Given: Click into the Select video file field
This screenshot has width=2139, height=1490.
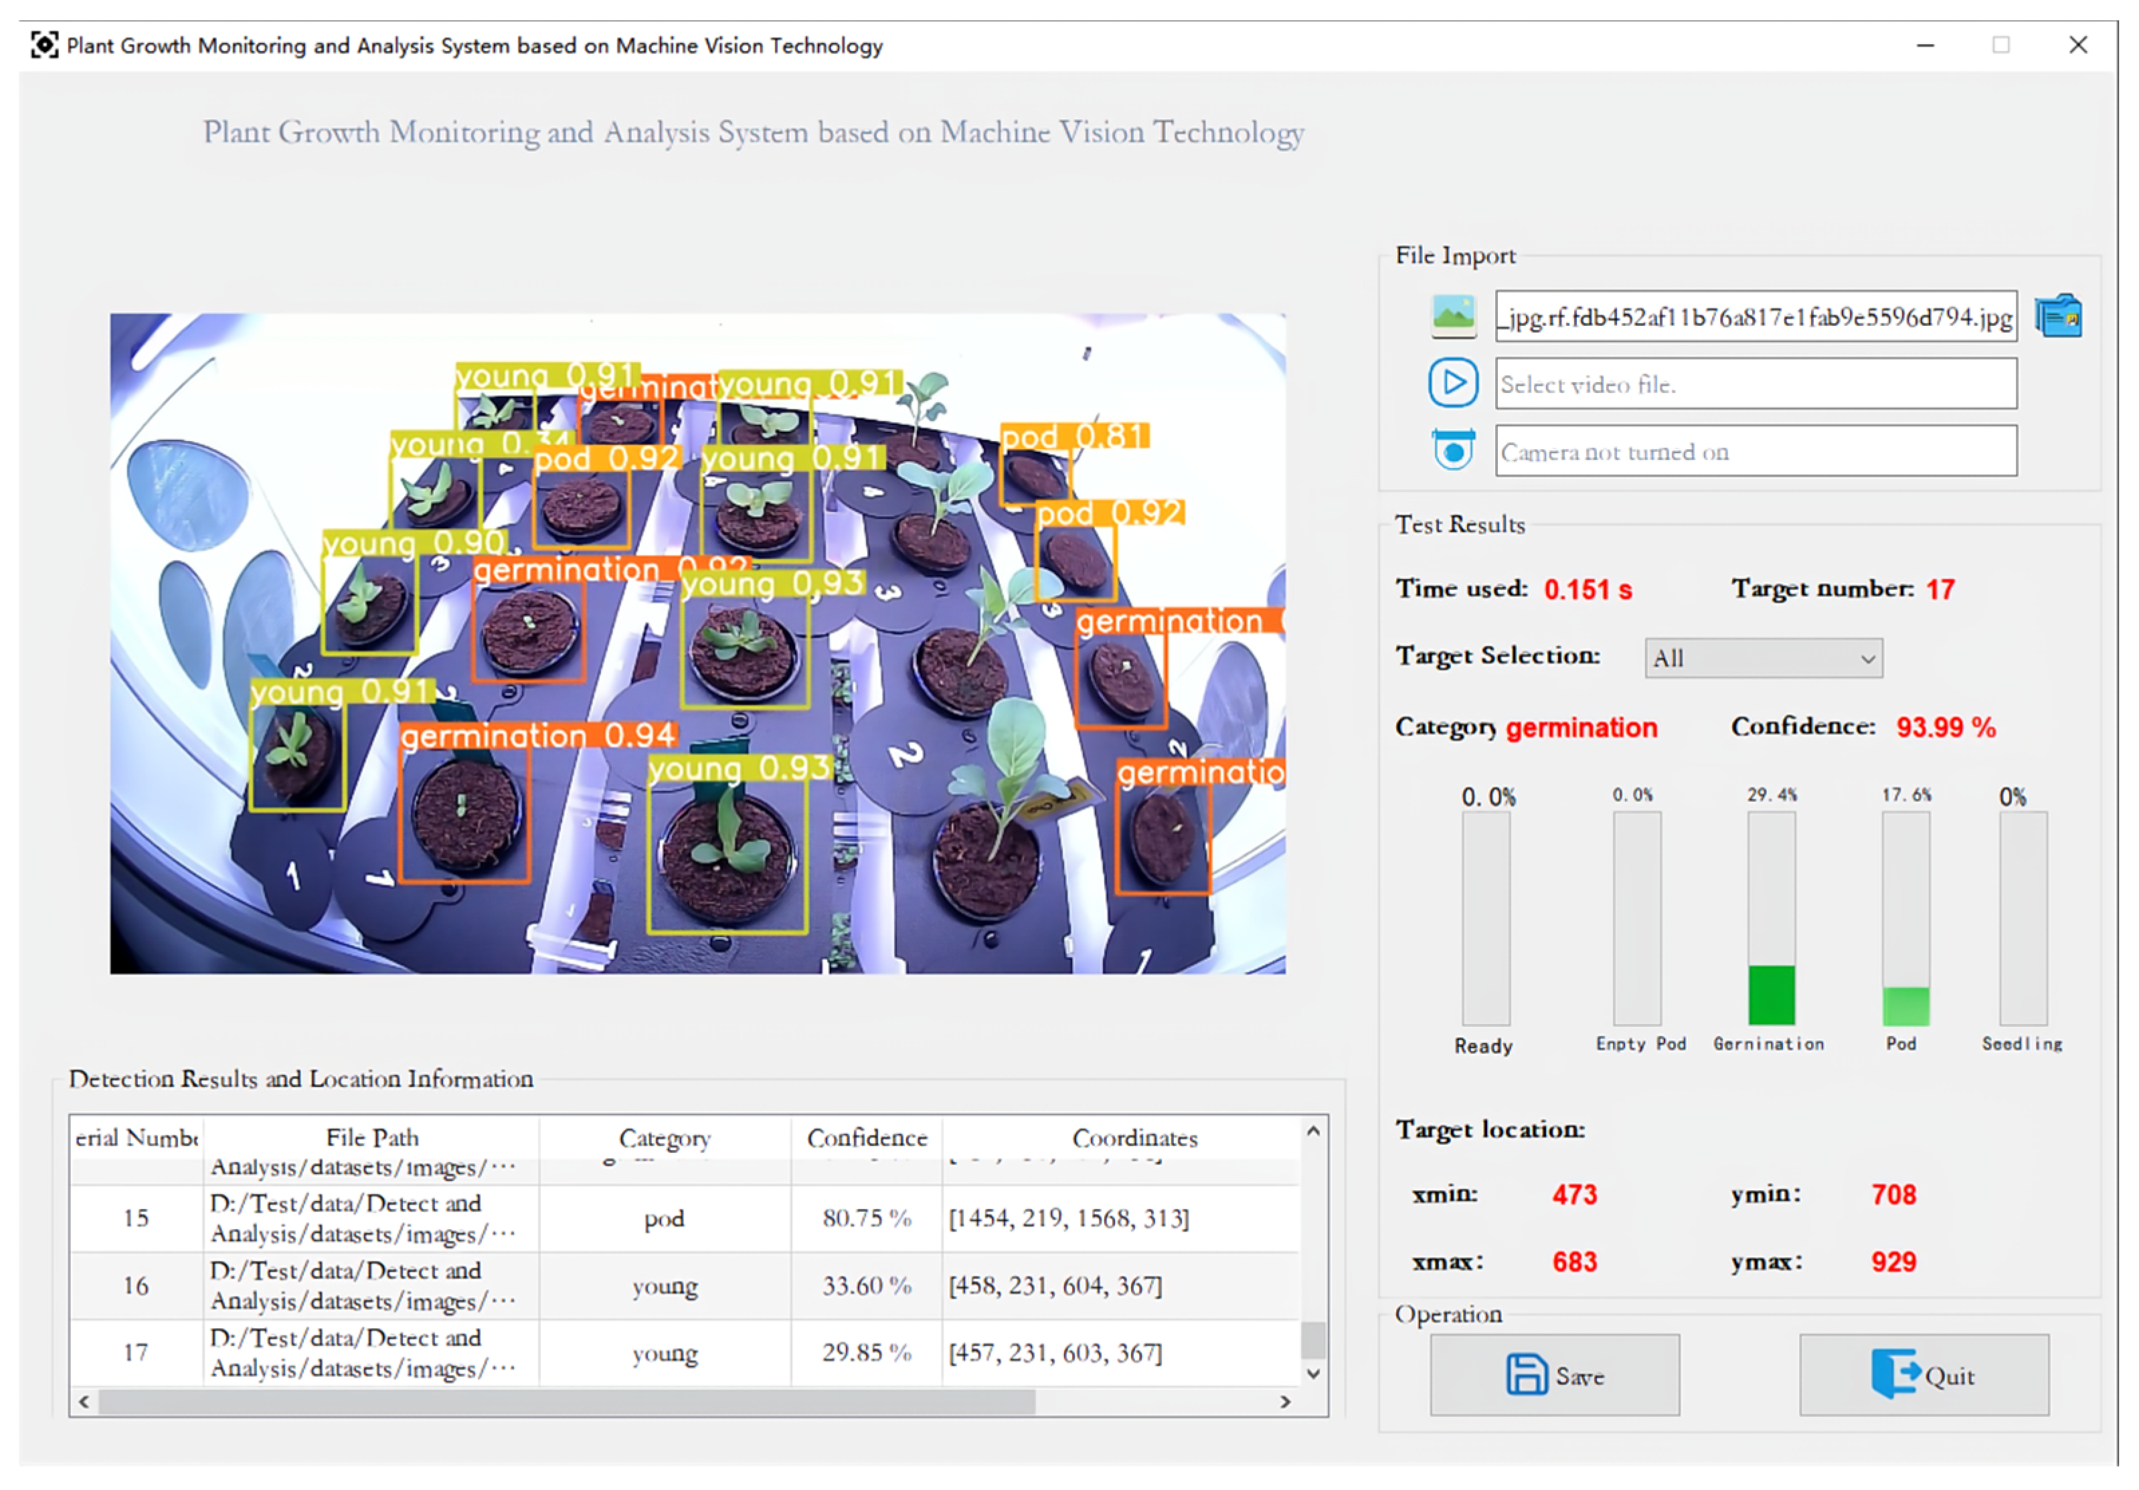Looking at the screenshot, I should 1756,384.
